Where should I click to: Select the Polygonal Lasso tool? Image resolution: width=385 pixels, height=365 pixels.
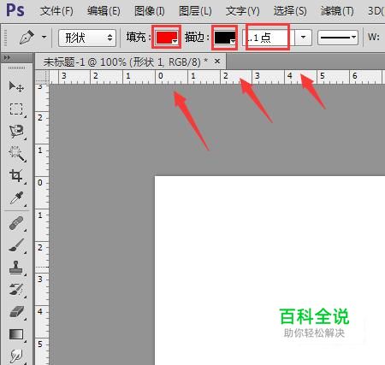(x=16, y=132)
